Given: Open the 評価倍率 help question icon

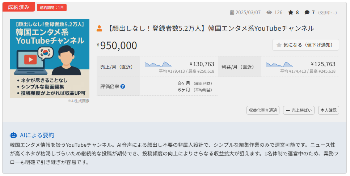Looking at the screenshot, I should coord(123,86).
